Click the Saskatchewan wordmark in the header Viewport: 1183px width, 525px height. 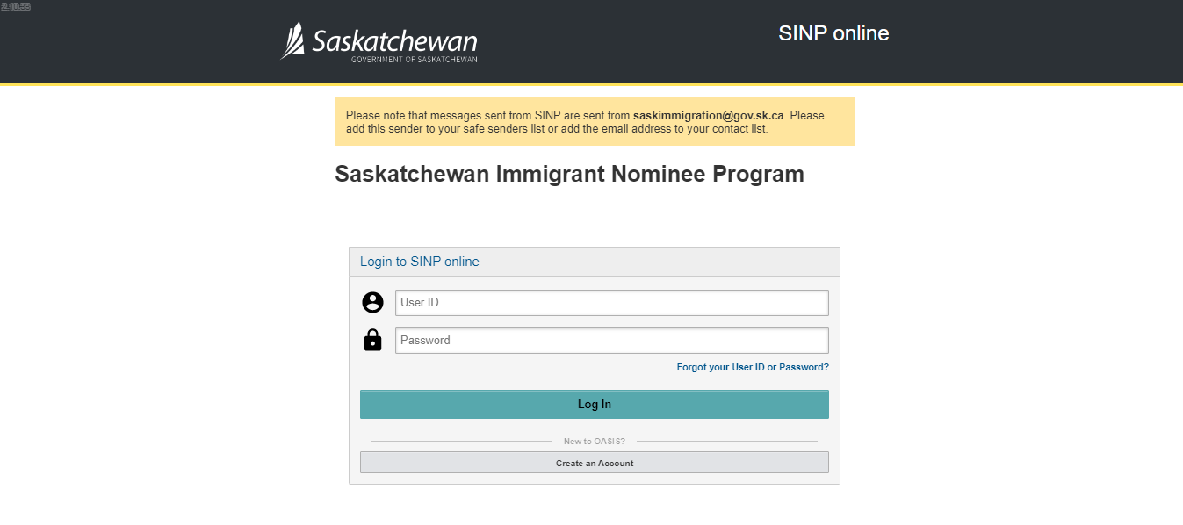click(x=395, y=41)
